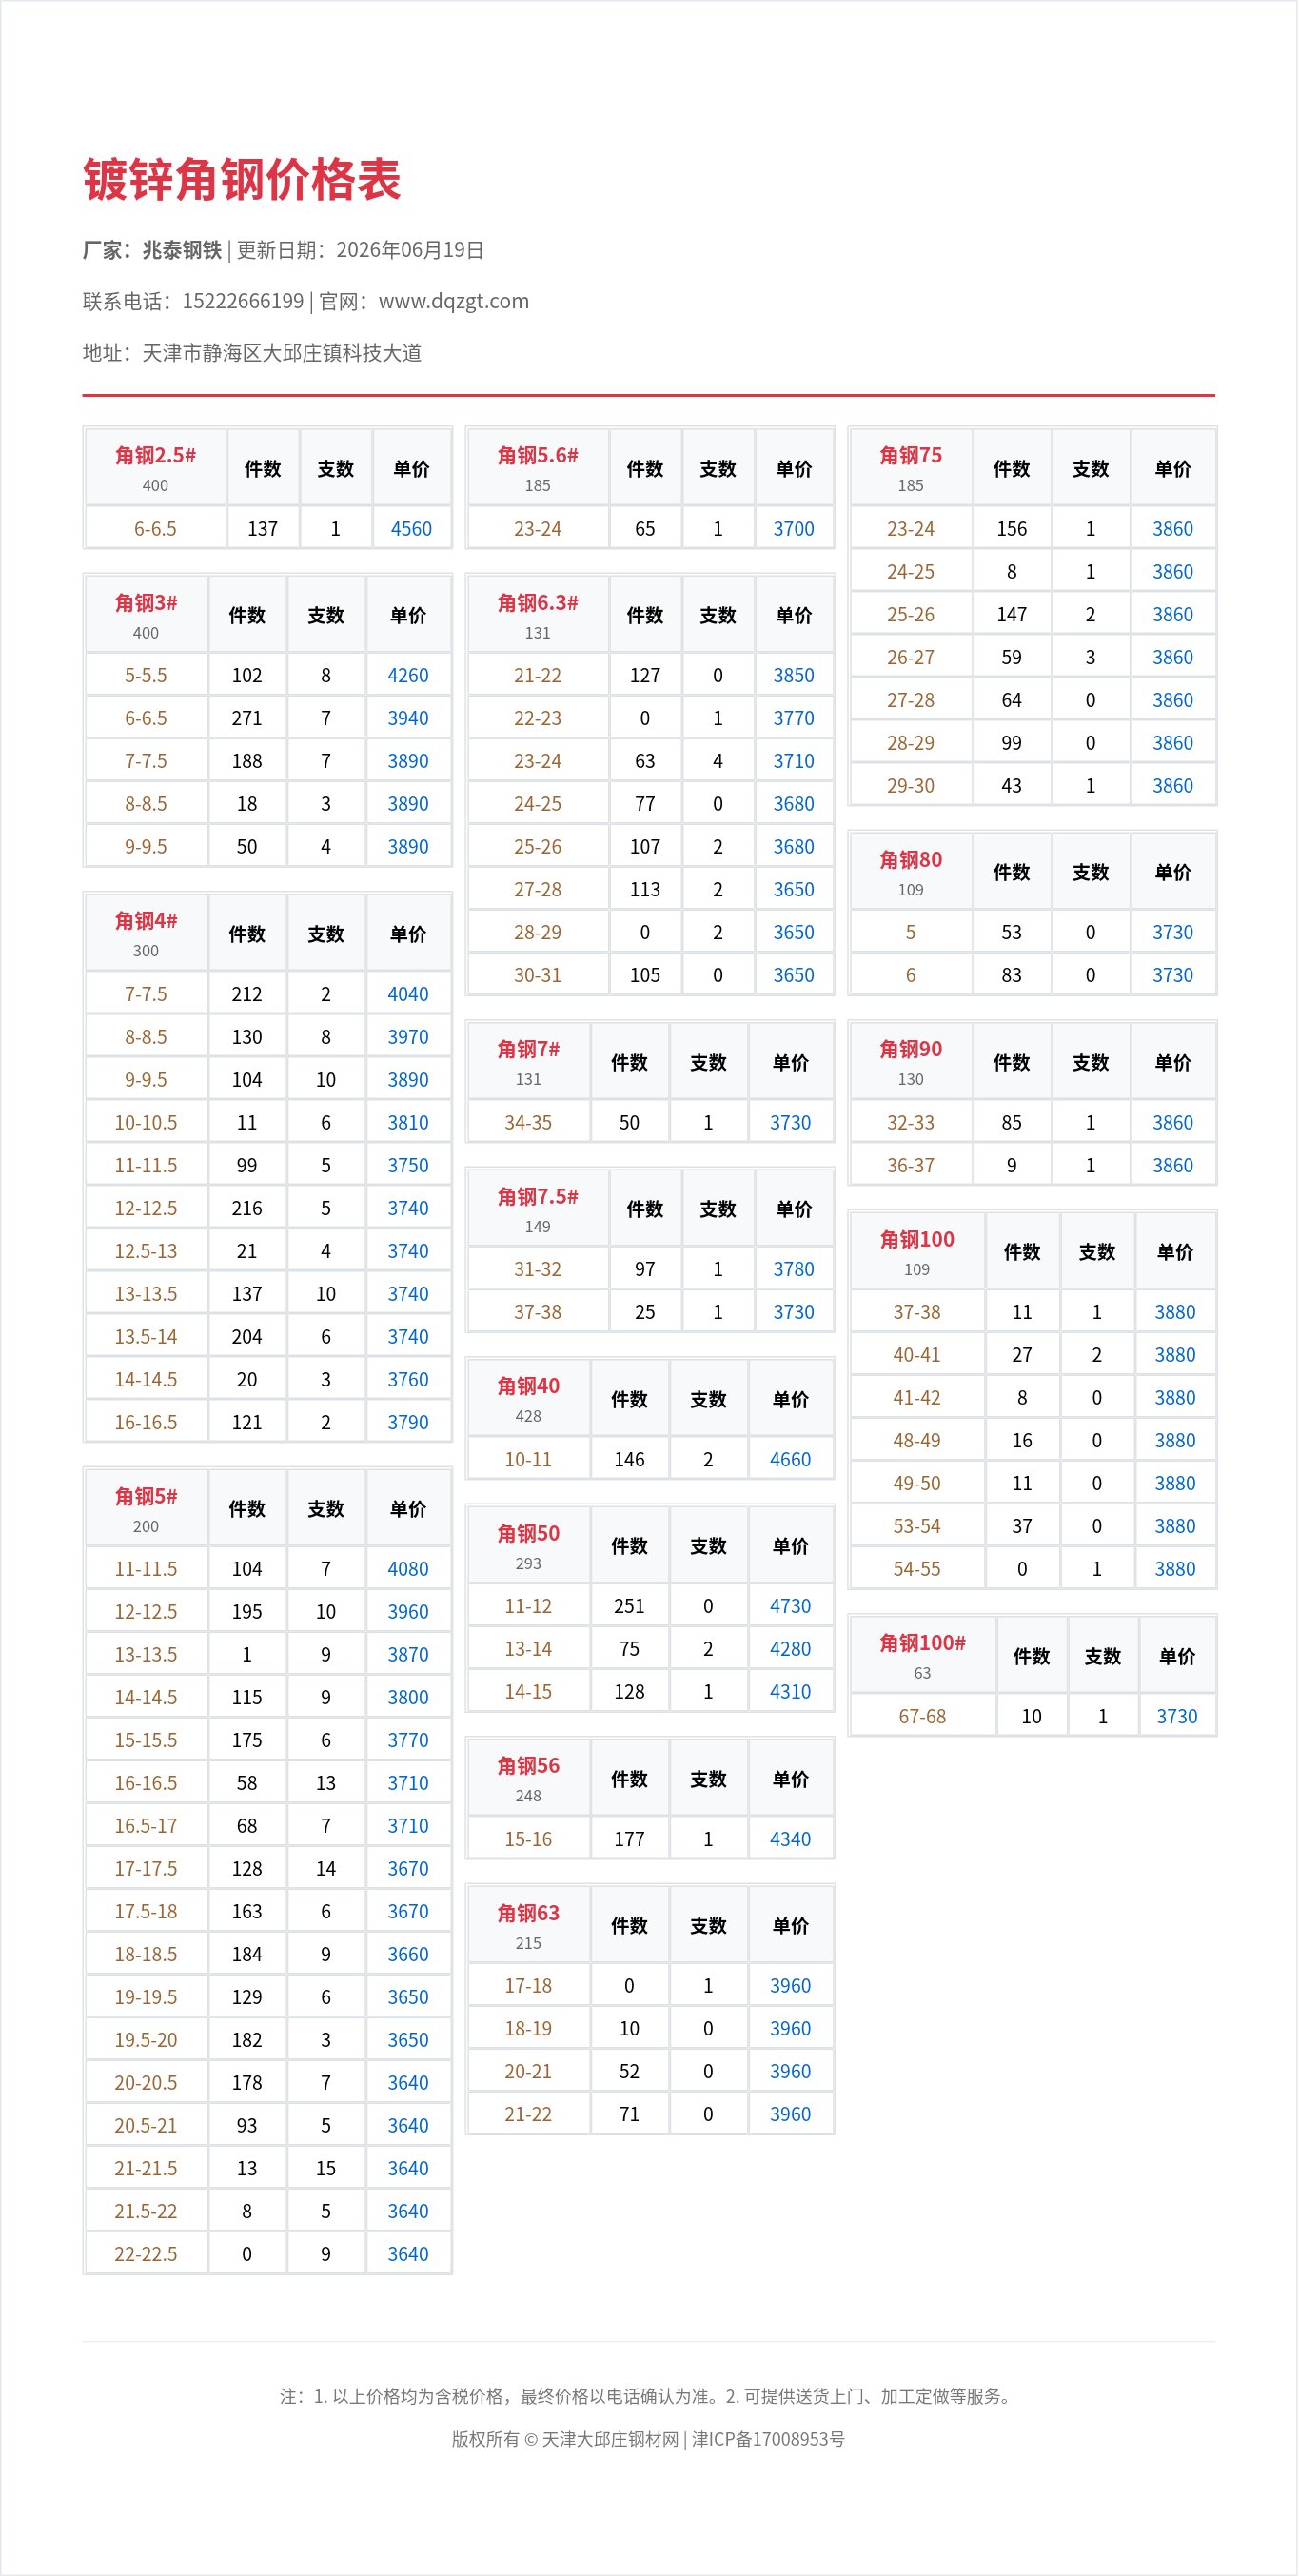Viewport: 1299px width, 2576px height.
Task: Select spec 20-21 in 角钢63 table
Action: click(x=528, y=2072)
